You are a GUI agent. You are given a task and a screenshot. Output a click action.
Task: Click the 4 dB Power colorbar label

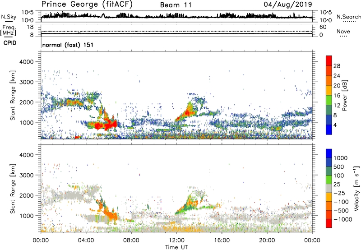pyautogui.click(x=335, y=125)
